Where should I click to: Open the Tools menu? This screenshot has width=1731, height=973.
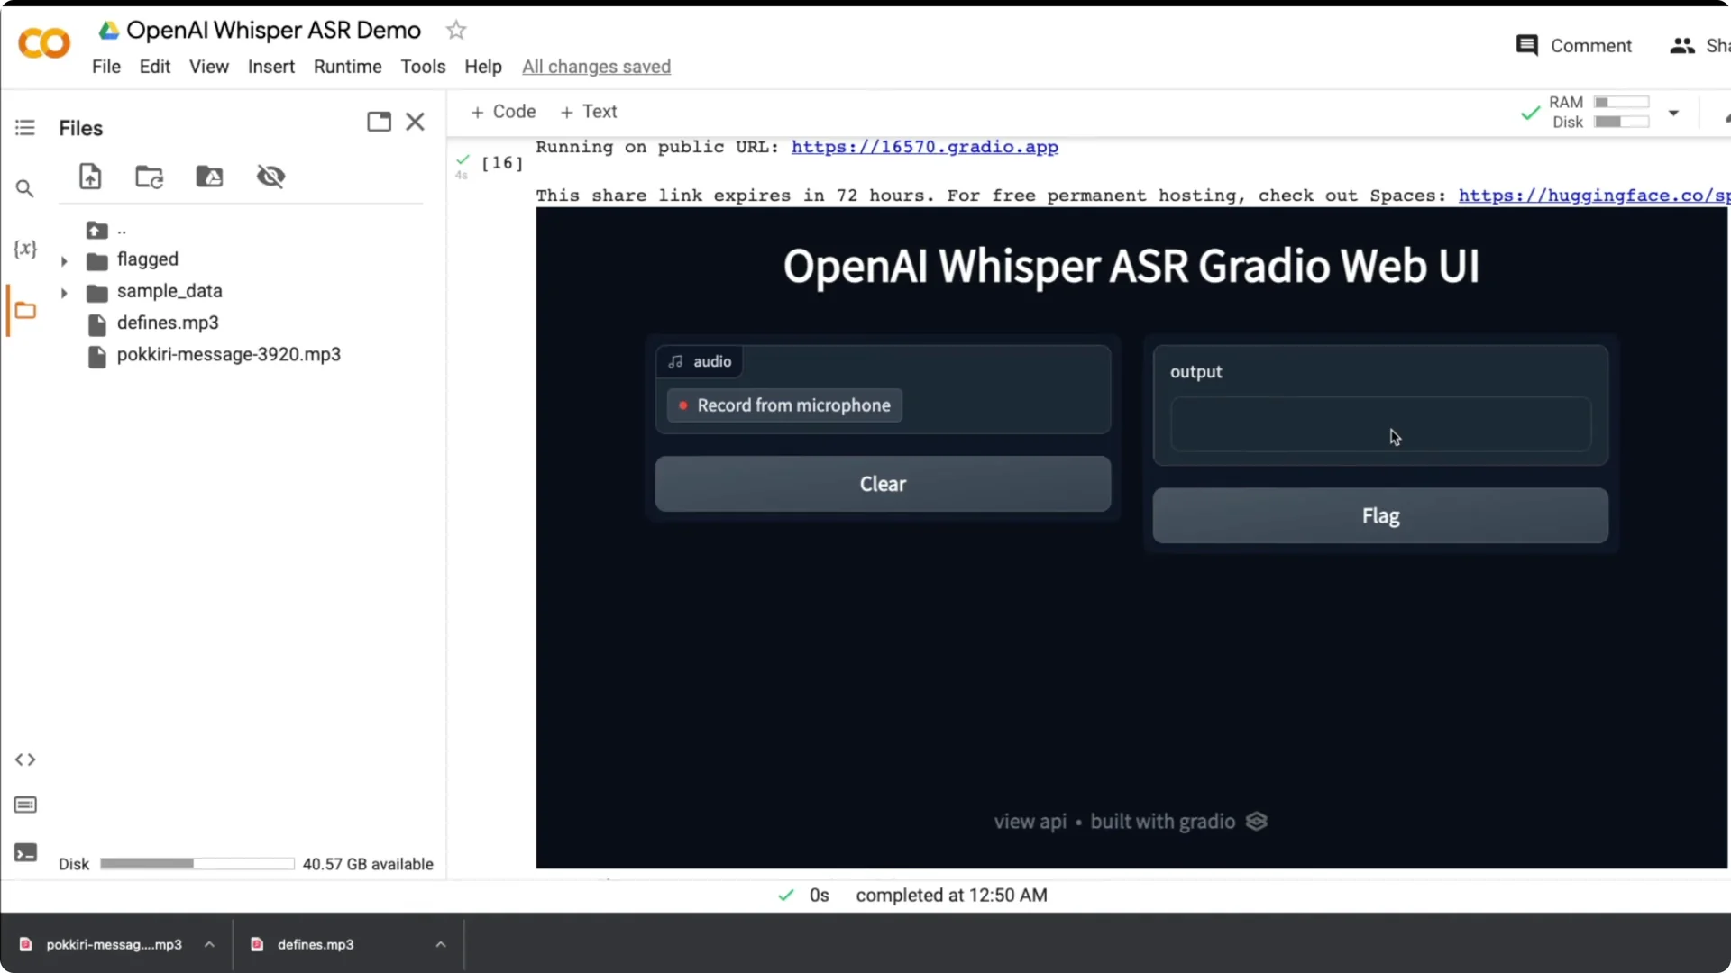[x=422, y=66]
